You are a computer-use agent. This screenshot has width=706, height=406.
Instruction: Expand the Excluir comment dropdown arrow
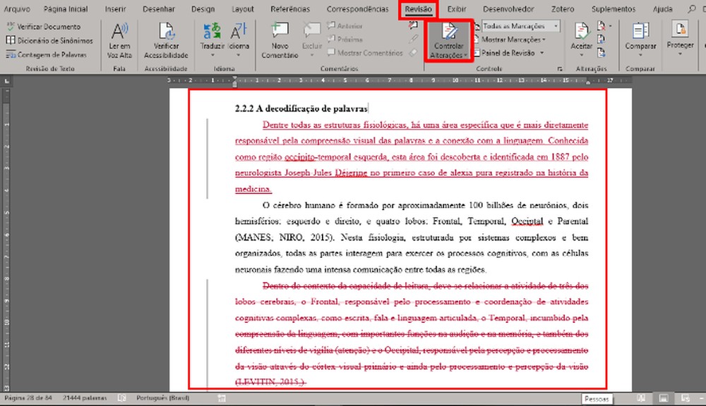click(312, 56)
